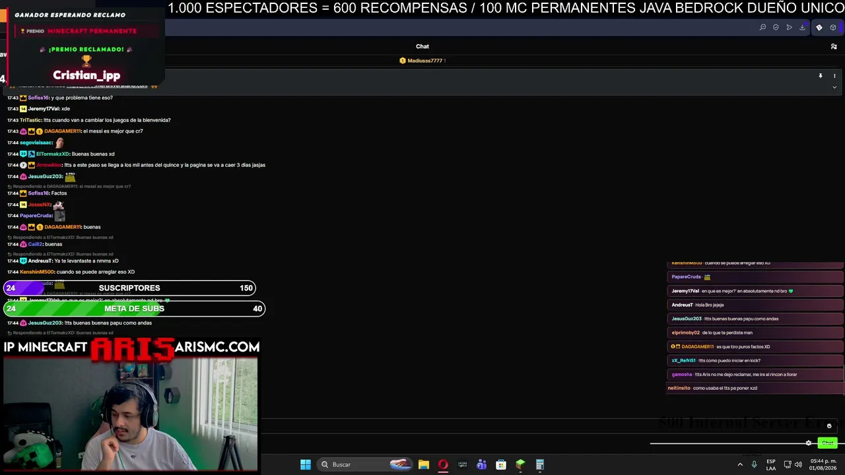Open the three-dot menu on pinned message

point(834,76)
